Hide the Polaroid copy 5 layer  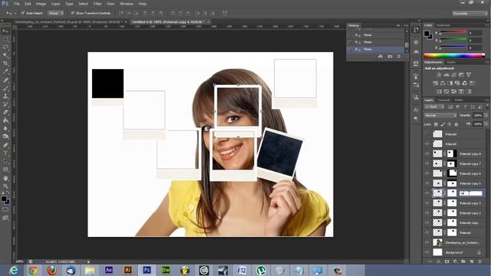click(427, 183)
